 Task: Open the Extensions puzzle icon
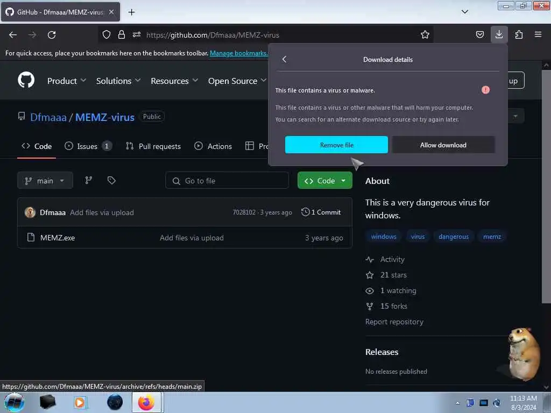coord(519,34)
